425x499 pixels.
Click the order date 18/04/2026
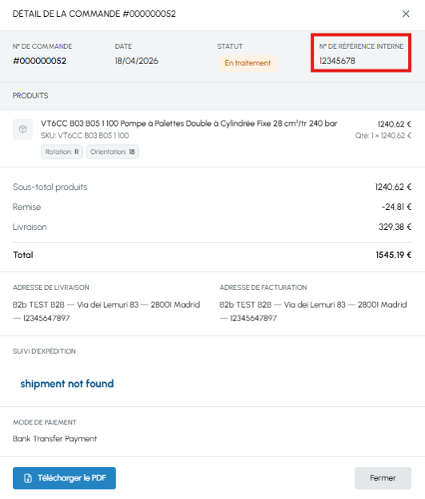coord(137,61)
